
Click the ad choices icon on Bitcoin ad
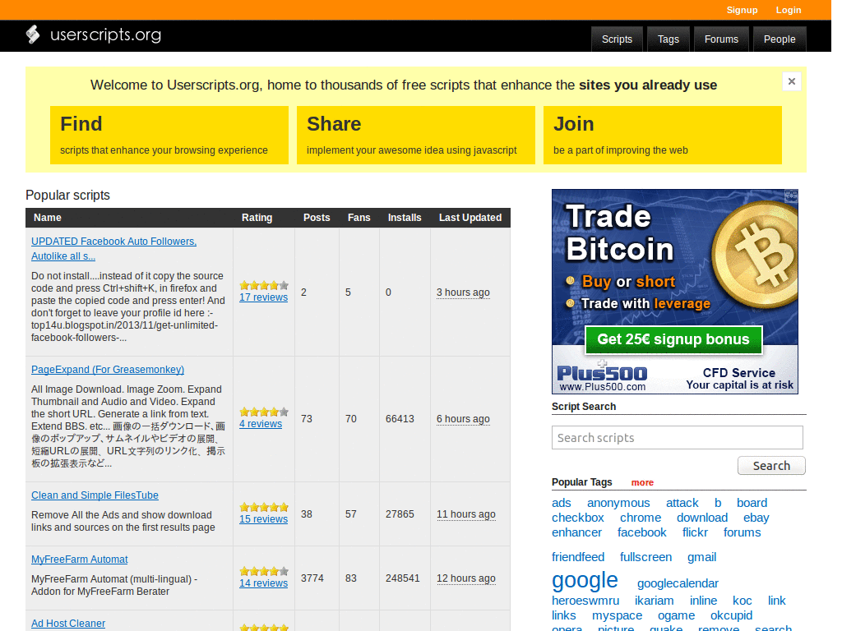[791, 196]
